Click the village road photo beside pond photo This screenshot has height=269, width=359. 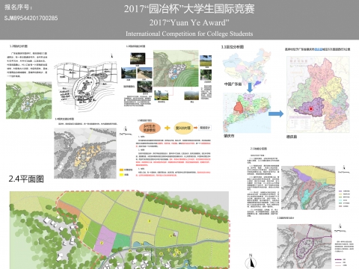(144, 73)
